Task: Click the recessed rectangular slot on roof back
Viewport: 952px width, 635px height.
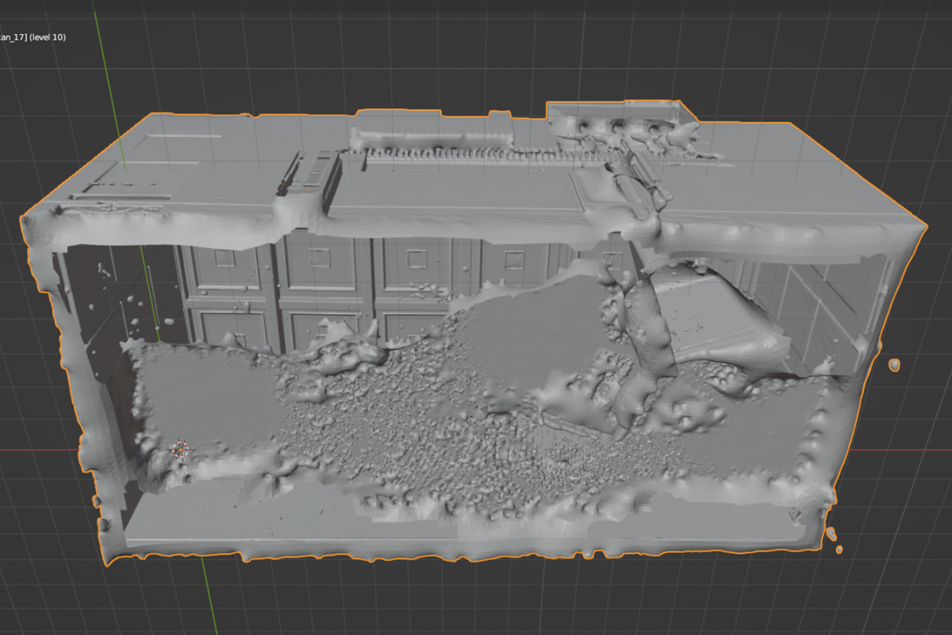Action: coord(432,140)
